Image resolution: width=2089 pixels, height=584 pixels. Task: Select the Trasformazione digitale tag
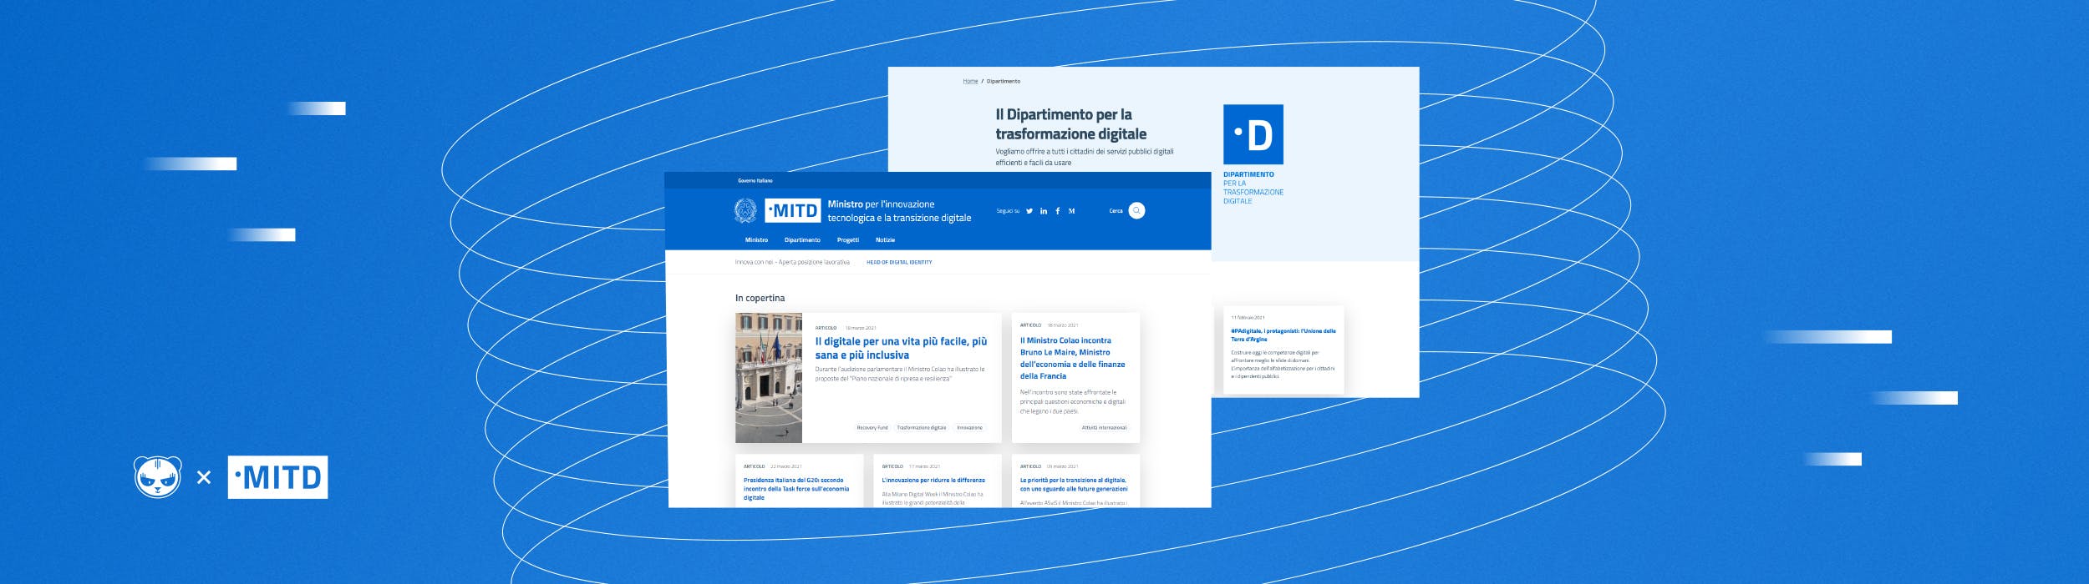(x=922, y=428)
